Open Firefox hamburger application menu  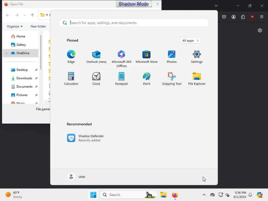tap(262, 16)
